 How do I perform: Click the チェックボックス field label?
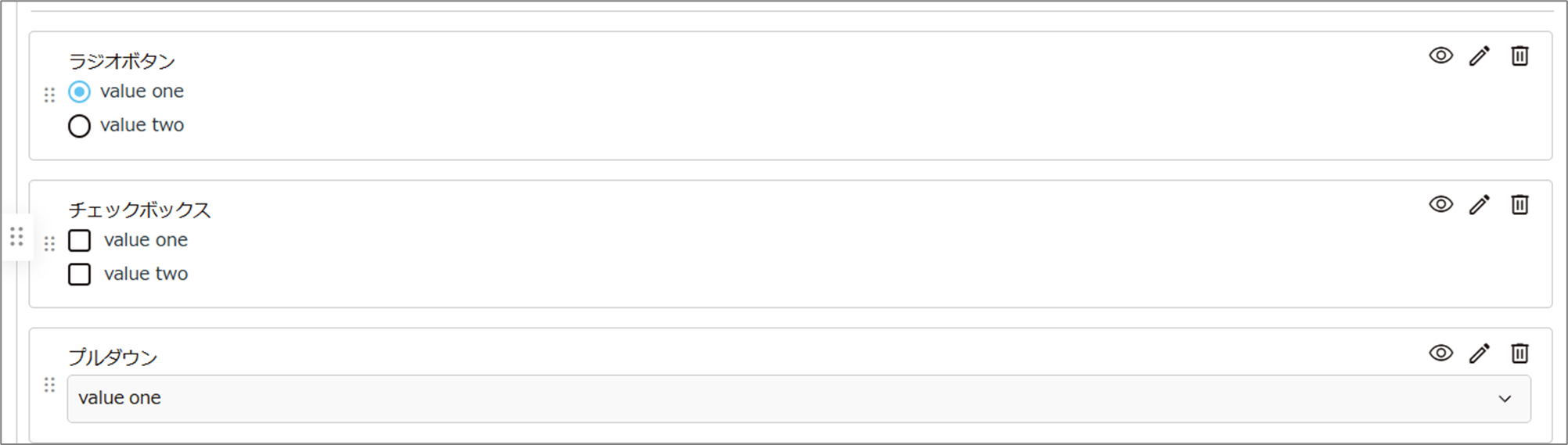point(139,210)
